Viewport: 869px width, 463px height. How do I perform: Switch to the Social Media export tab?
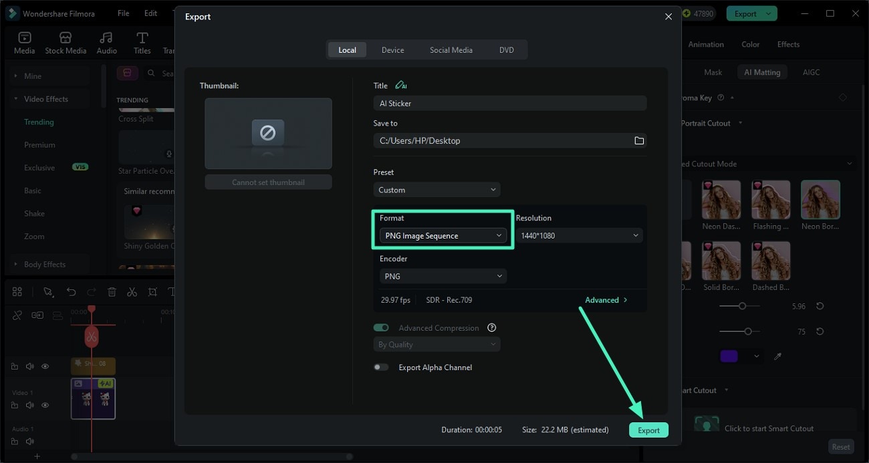451,50
